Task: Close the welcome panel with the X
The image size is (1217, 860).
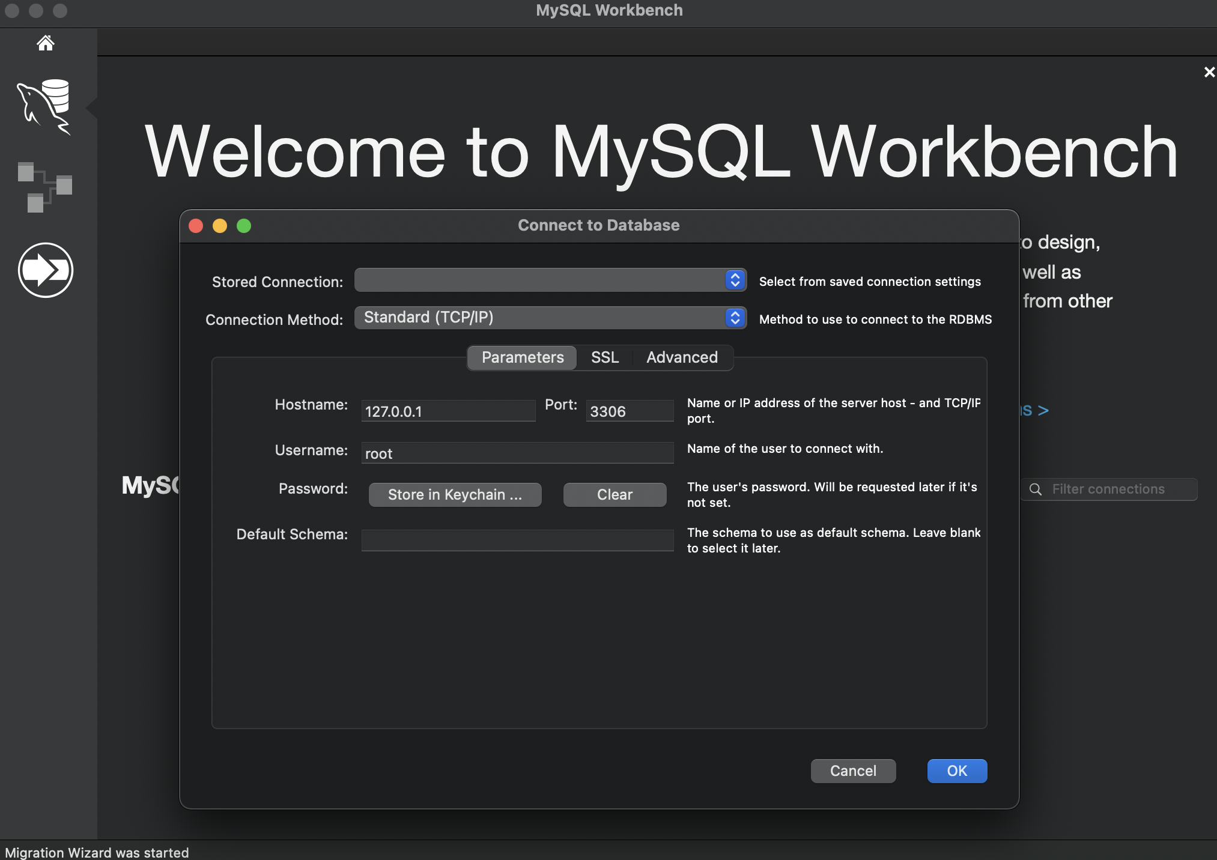Action: [x=1209, y=73]
